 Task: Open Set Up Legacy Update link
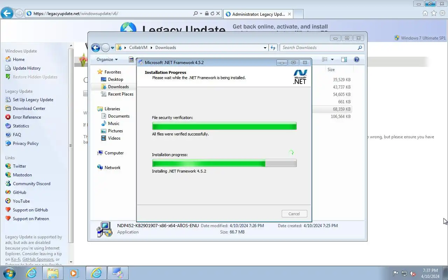[33, 100]
